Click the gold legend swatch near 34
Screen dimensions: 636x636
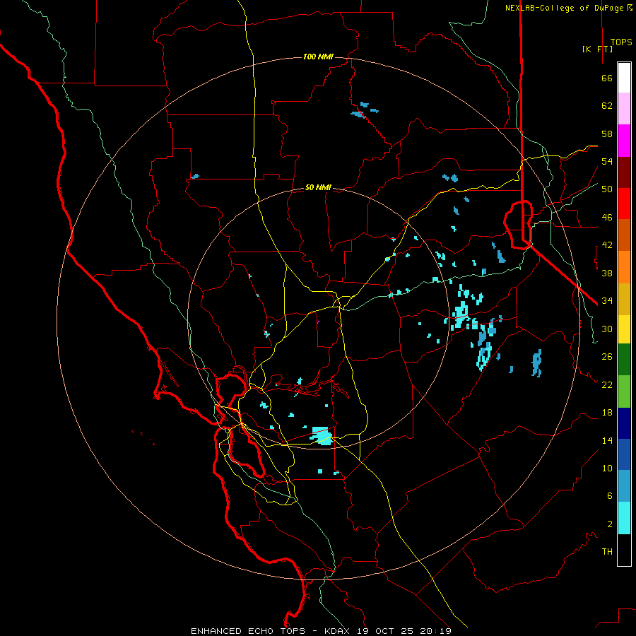624,298
